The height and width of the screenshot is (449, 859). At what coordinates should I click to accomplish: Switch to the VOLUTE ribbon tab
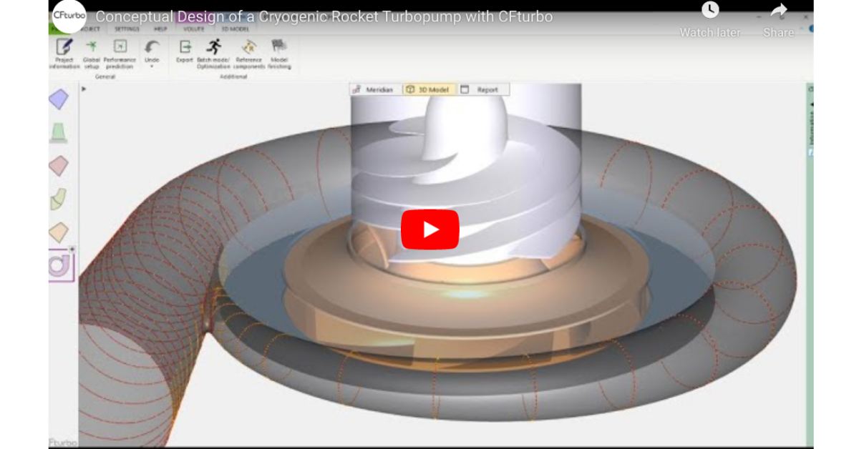click(193, 29)
